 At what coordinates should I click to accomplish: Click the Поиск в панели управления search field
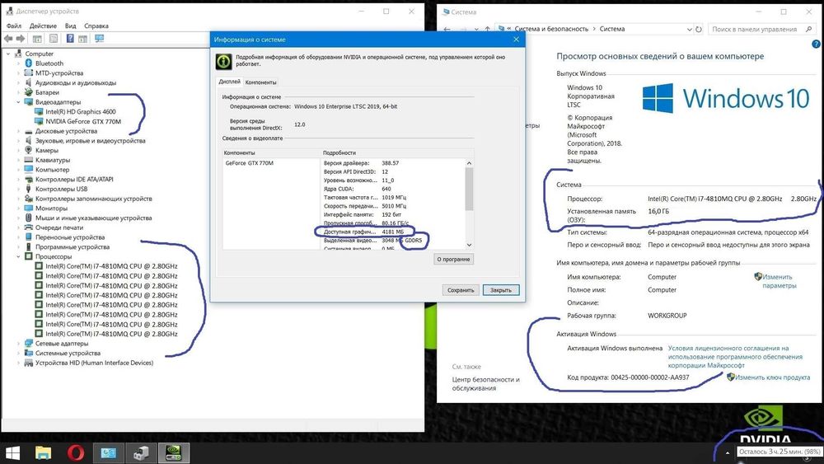coord(761,30)
